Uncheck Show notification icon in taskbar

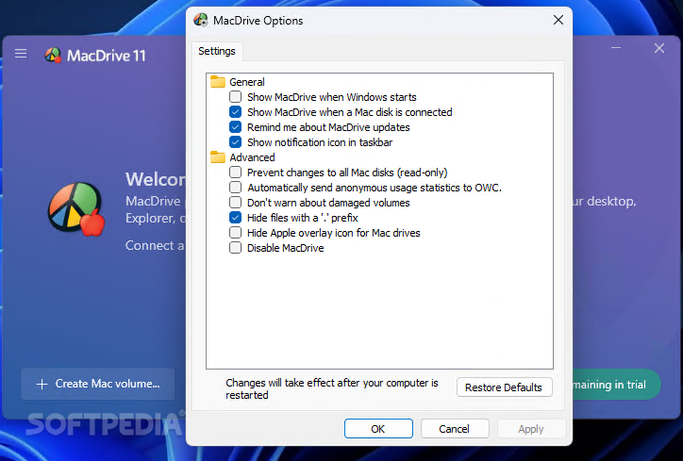[235, 142]
